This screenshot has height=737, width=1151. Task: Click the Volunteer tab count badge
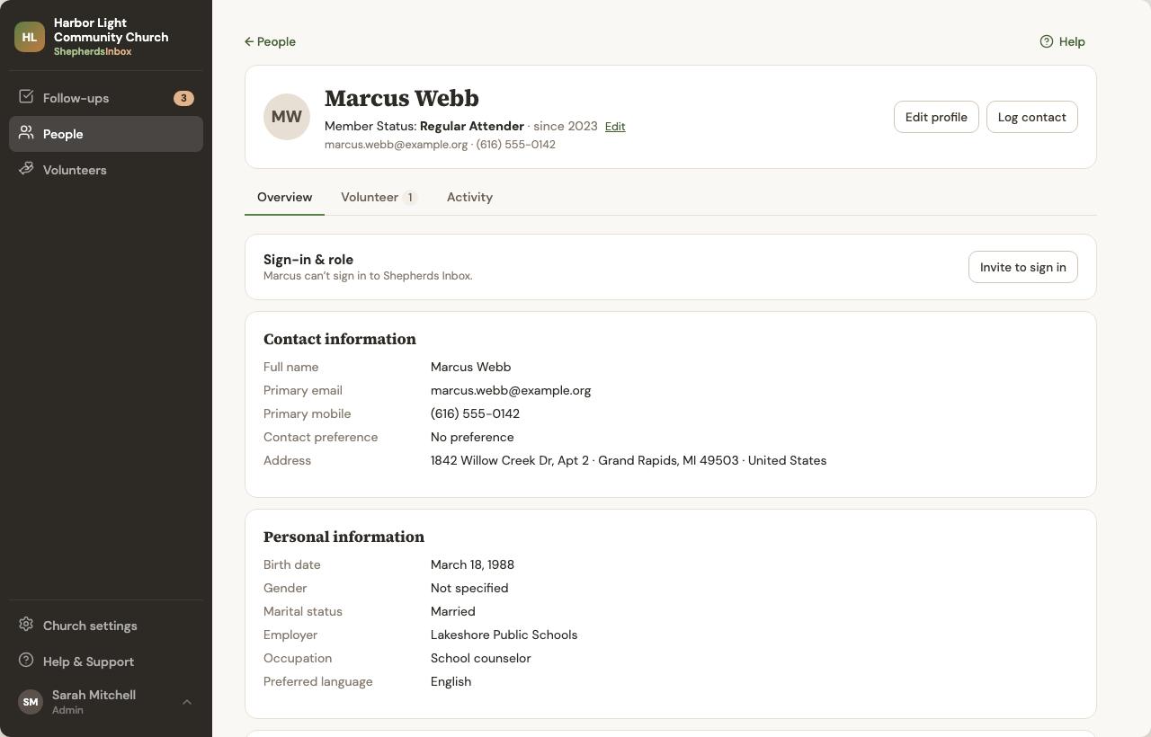(410, 198)
